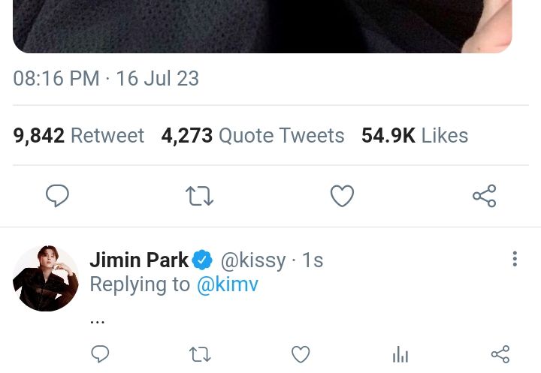Like the main tweet
The image size is (541, 373).
point(342,196)
